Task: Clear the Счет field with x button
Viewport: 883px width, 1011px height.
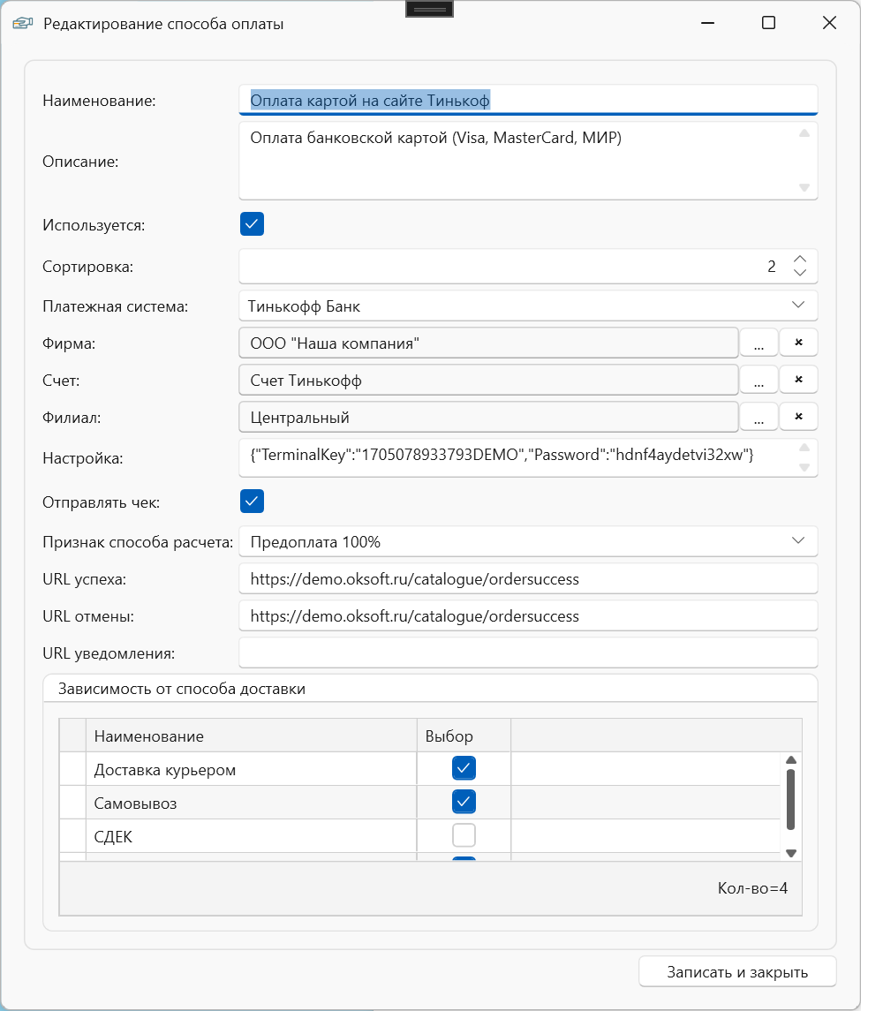Action: (x=798, y=379)
